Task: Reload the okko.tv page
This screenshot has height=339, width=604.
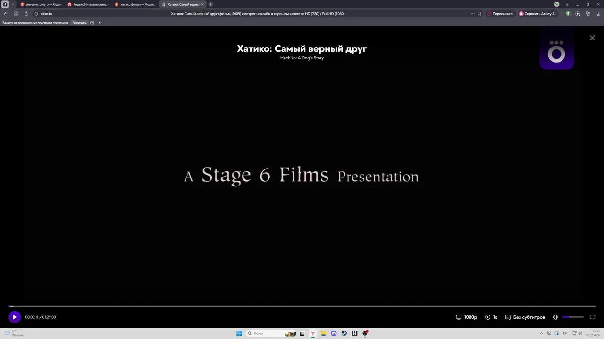Action: (26, 14)
